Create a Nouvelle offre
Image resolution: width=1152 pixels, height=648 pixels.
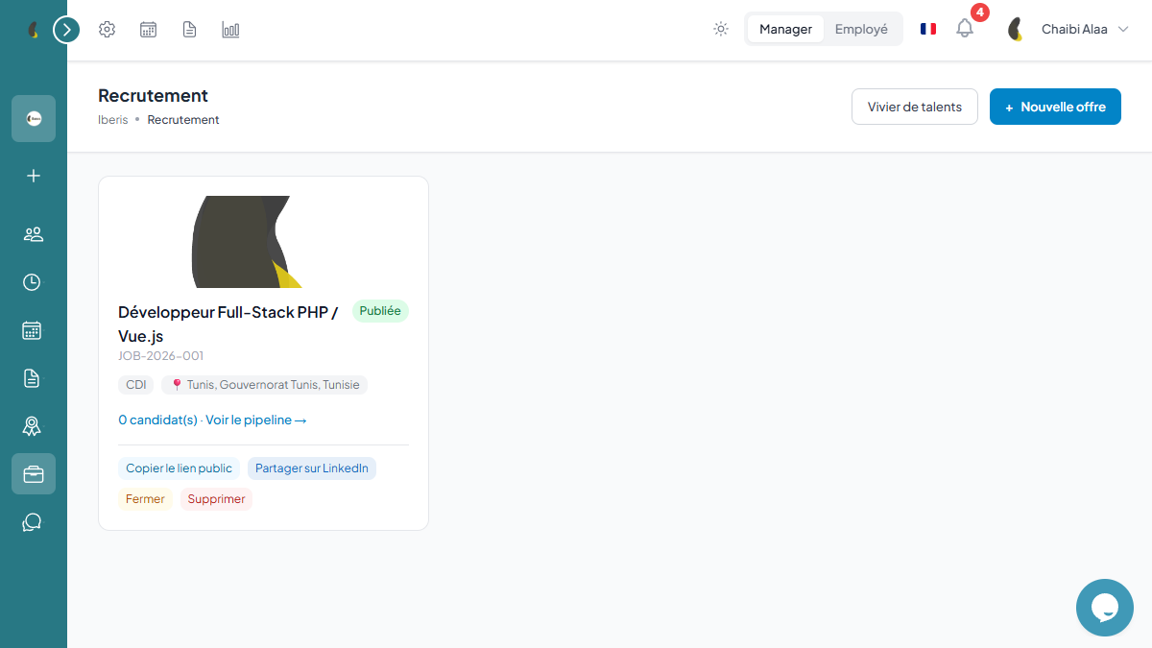tap(1055, 107)
